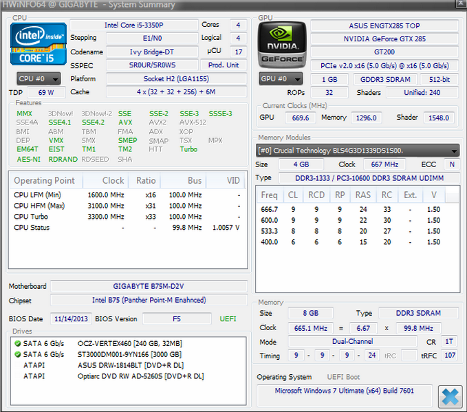Select the CPU HFM (Max) row

127,206
